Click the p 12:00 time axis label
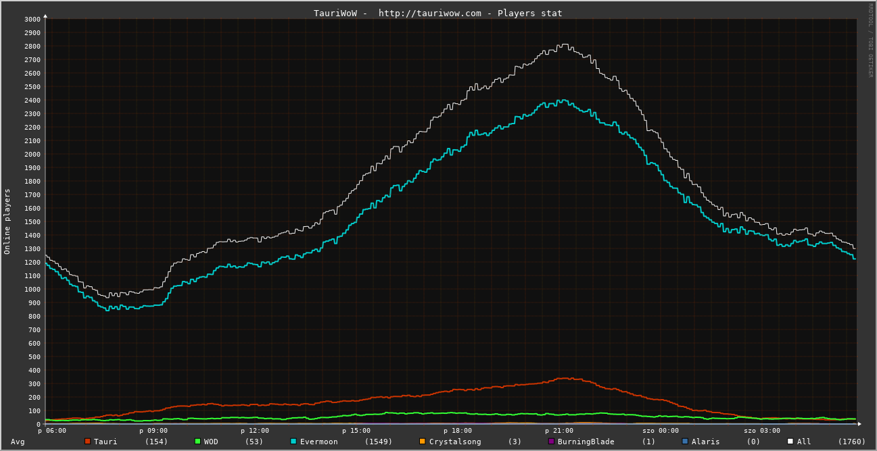The height and width of the screenshot is (451, 877). click(255, 431)
